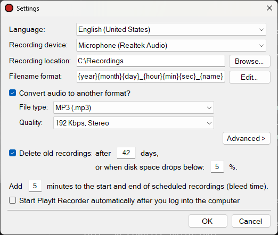This screenshot has width=278, height=235.
Task: Click the Settings title text
Action: point(28,9)
